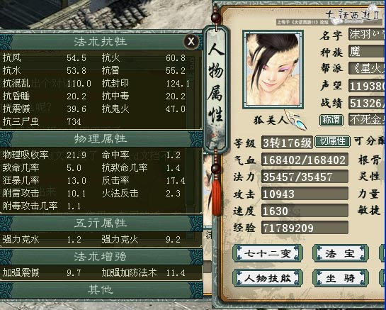Click the 气血 health value bar

(305, 160)
